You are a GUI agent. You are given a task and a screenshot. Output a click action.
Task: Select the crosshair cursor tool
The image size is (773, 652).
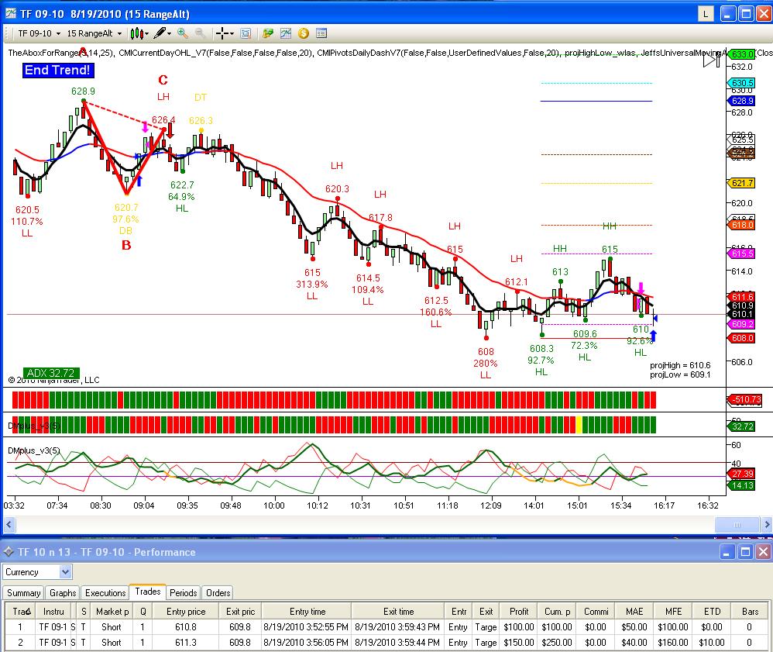(222, 33)
